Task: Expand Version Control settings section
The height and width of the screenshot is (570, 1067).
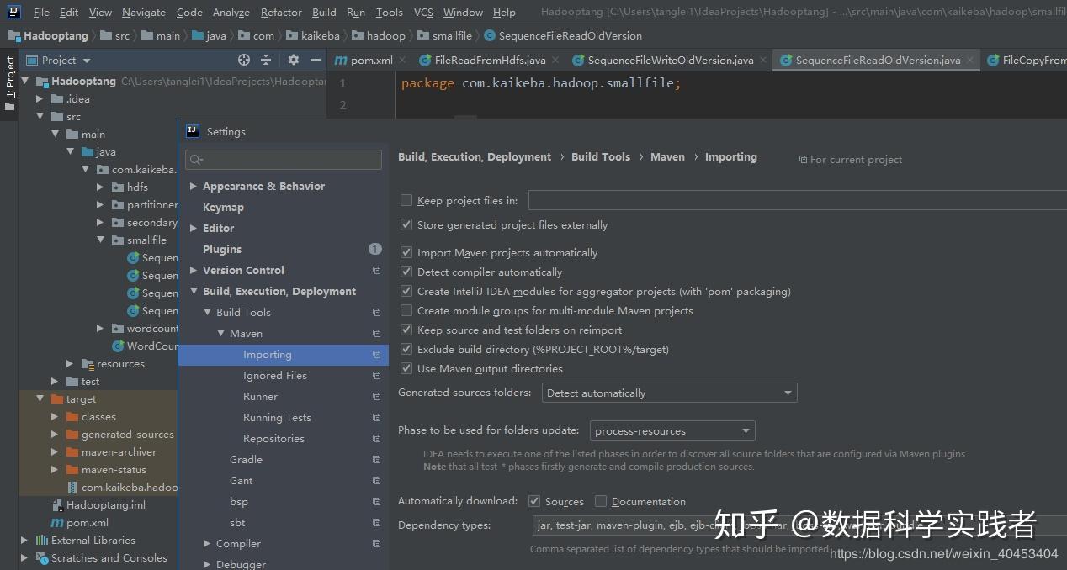Action: pos(194,271)
